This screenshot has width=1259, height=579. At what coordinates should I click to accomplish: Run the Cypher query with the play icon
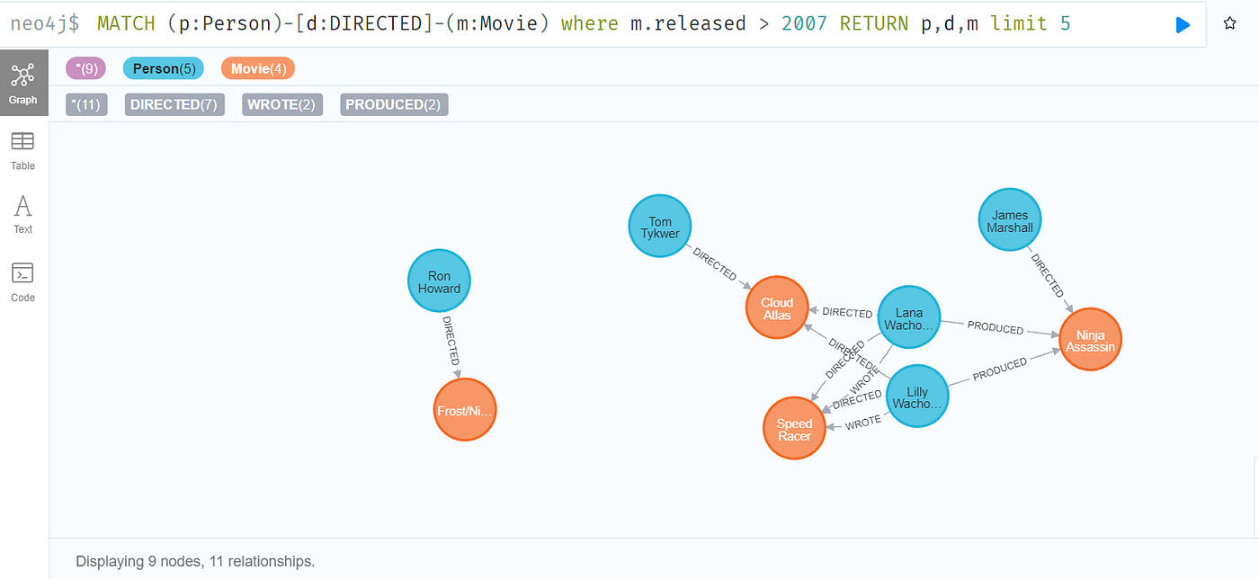click(x=1183, y=24)
